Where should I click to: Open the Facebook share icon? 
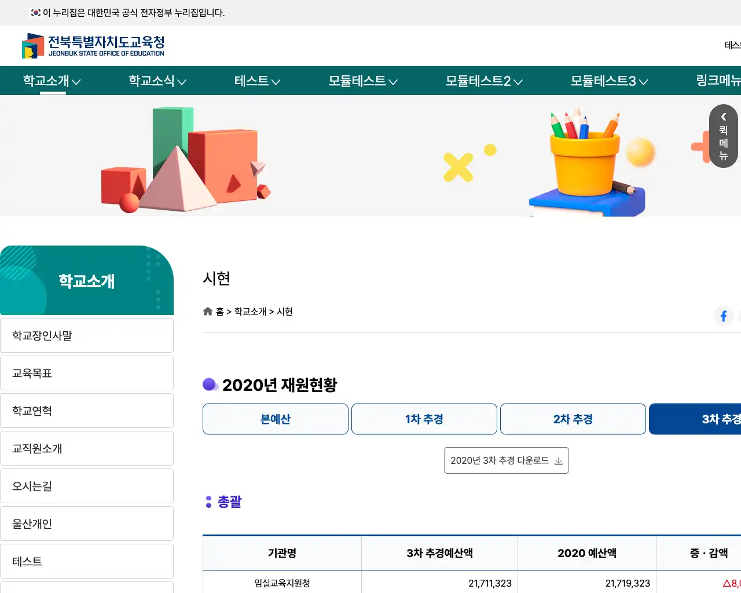[723, 316]
